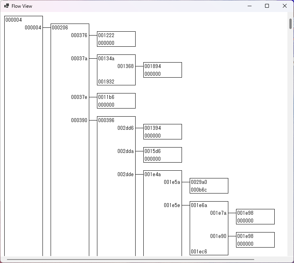The width and height of the screenshot is (294, 263).
Task: Select the node box labeled 000206
Action: click(60, 28)
